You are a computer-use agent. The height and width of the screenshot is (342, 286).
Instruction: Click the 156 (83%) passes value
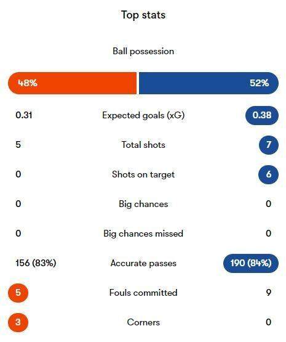click(36, 263)
